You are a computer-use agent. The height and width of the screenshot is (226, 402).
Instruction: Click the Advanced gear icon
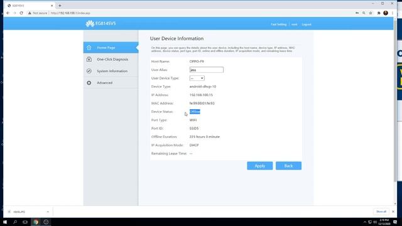click(x=89, y=83)
